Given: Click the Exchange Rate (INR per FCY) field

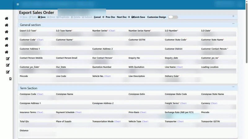Looking at the screenshot, I should coord(182,116).
